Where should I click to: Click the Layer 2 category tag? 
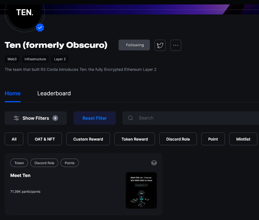(x=60, y=59)
